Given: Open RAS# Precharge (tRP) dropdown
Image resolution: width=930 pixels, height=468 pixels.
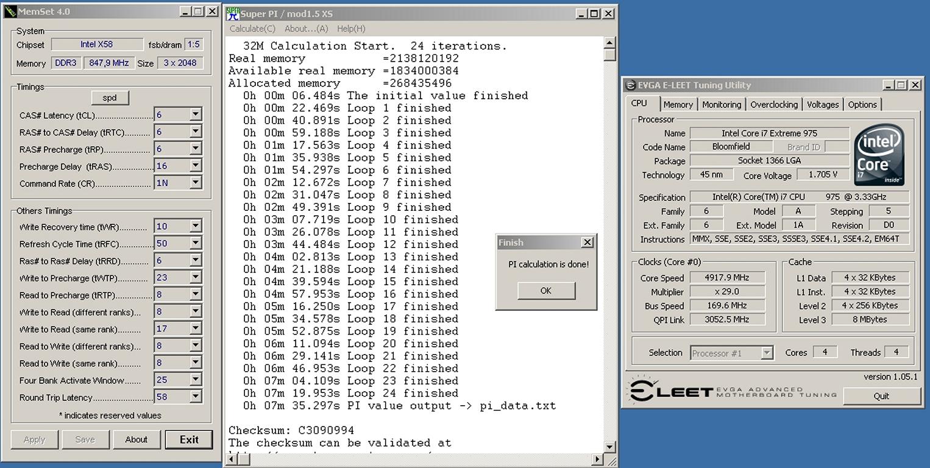Looking at the screenshot, I should 195,149.
